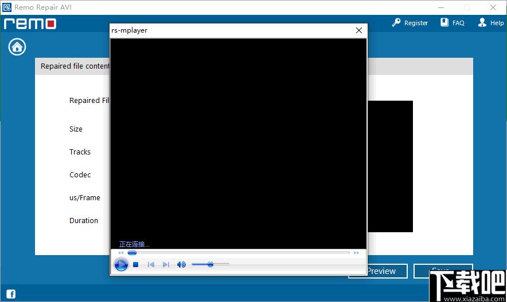Stop the video playback
This screenshot has height=302, width=507.
[x=136, y=265]
